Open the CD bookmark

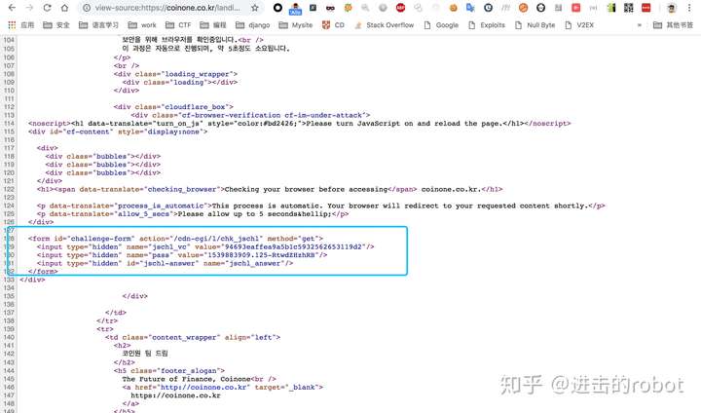click(334, 25)
